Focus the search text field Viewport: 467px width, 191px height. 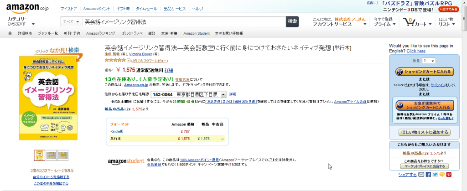coord(184,22)
